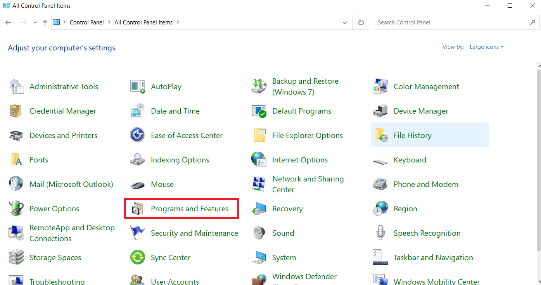
Task: Open the Fonts folder icon
Action: [x=16, y=160]
